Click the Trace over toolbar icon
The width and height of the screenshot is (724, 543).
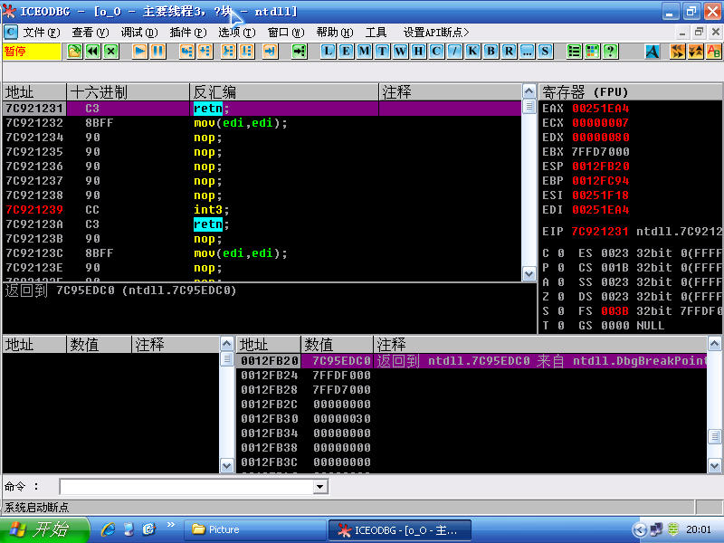246,51
